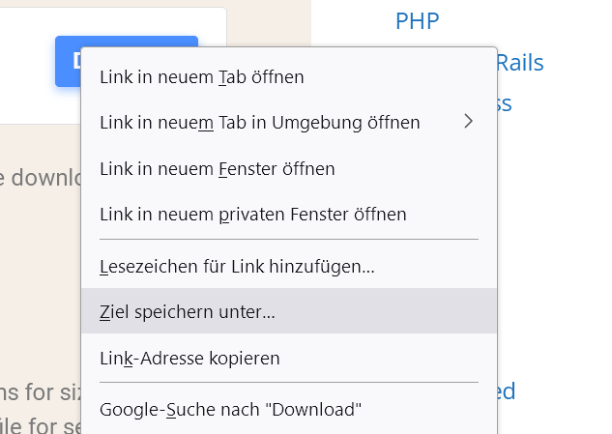Select "Link in neuem Tab in Umgebung öffnen"
This screenshot has height=434, width=612.
click(259, 123)
